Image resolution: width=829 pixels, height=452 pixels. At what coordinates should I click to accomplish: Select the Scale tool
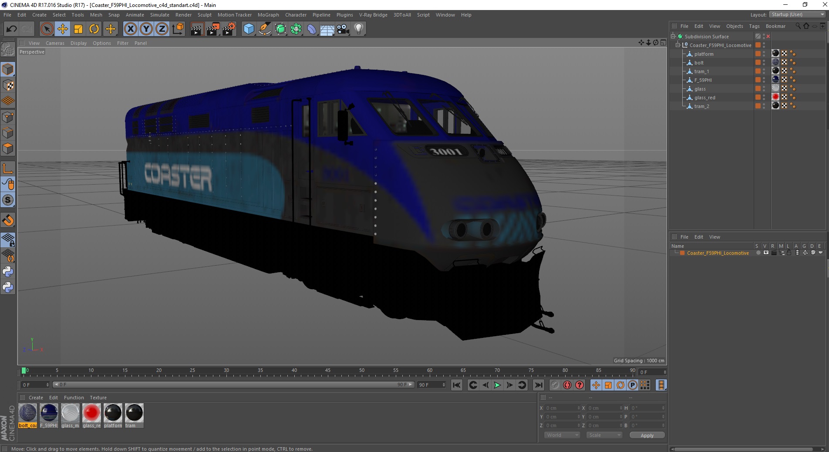tap(78, 29)
